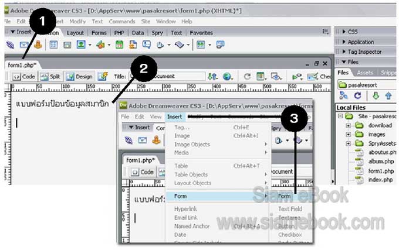Open the pasakresort site dropdown
Image resolution: width=399 pixels, height=250 pixels.
pyautogui.click(x=367, y=85)
